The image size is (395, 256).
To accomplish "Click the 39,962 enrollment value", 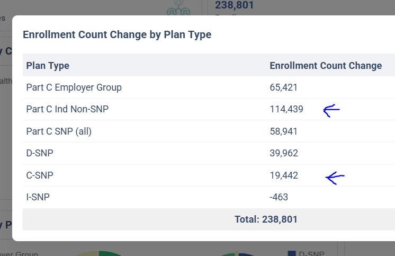I will 284,153.
